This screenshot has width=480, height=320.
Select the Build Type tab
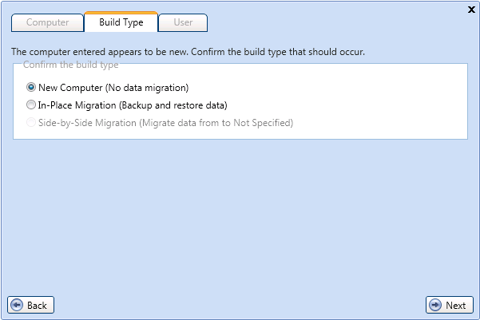(x=121, y=22)
